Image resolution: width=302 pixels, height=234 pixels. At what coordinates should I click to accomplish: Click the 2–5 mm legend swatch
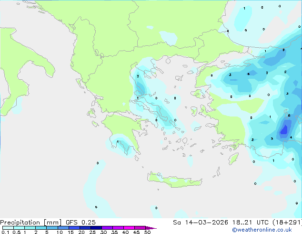pyautogui.click(x=41, y=228)
